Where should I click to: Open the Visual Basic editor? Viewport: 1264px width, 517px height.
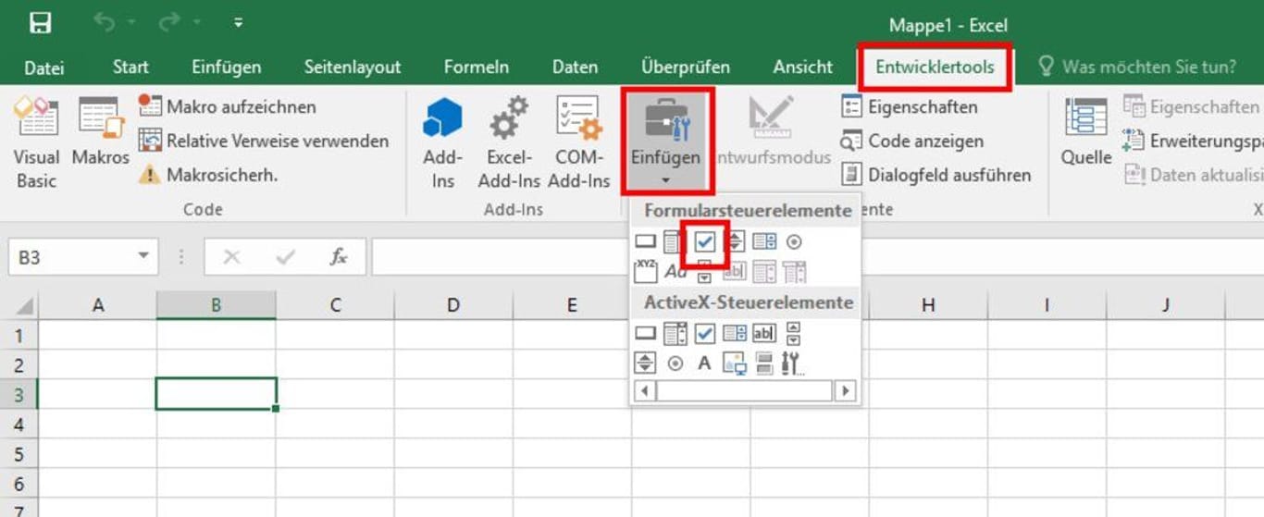[x=36, y=142]
